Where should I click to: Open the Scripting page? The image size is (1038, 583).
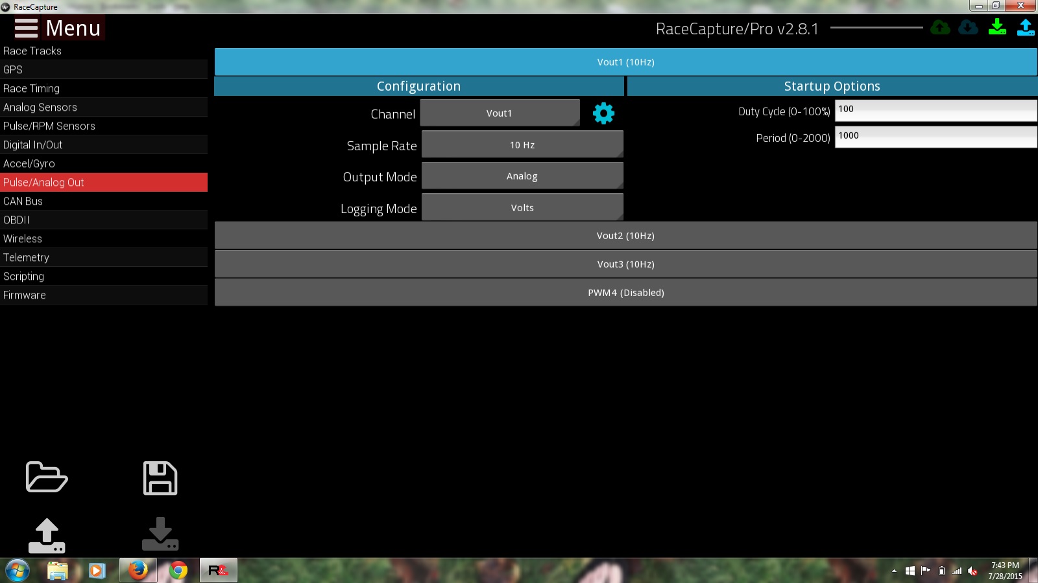pos(104,276)
